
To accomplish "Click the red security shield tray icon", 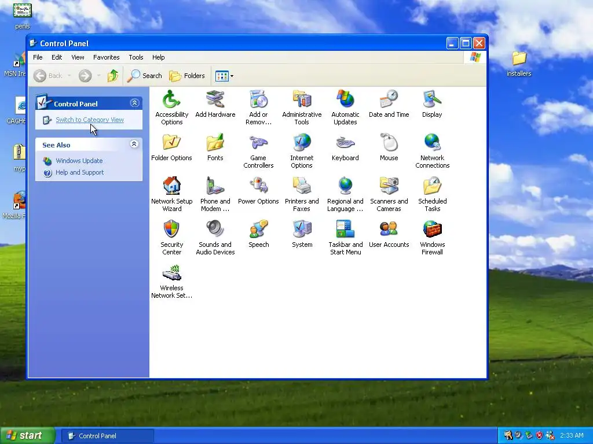I will pyautogui.click(x=539, y=435).
